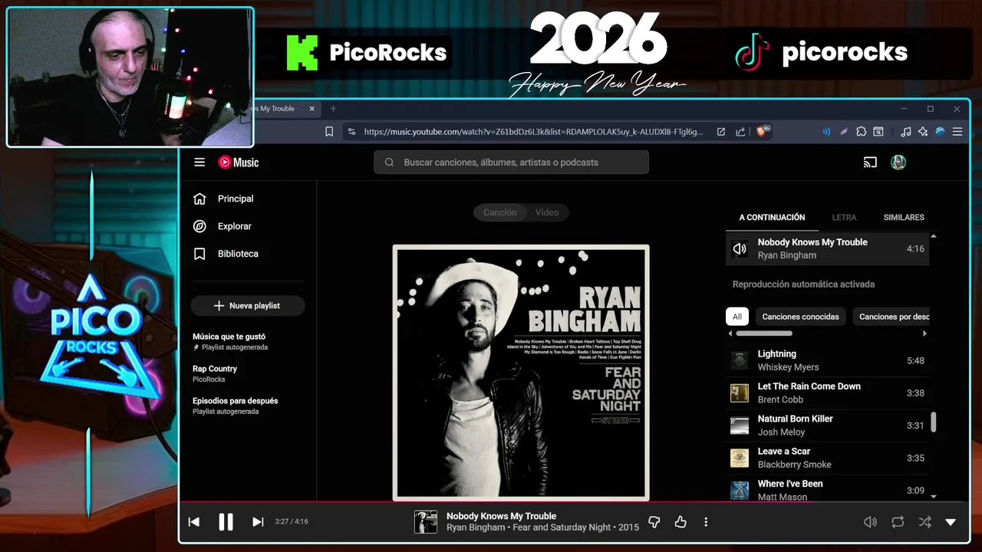Collapse the player page with down arrow
Image resolution: width=982 pixels, height=552 pixels.
pyautogui.click(x=951, y=522)
